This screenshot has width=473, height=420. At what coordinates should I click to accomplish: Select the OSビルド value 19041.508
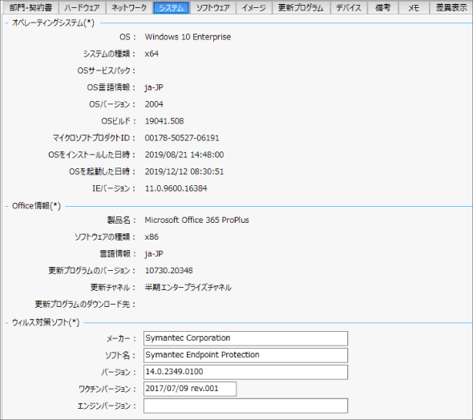[x=164, y=121]
